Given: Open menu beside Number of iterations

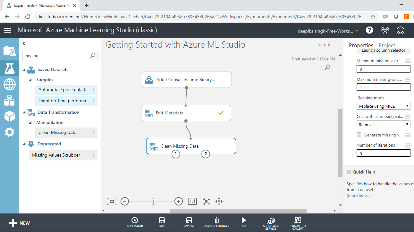Looking at the screenshot, I should [x=408, y=145].
